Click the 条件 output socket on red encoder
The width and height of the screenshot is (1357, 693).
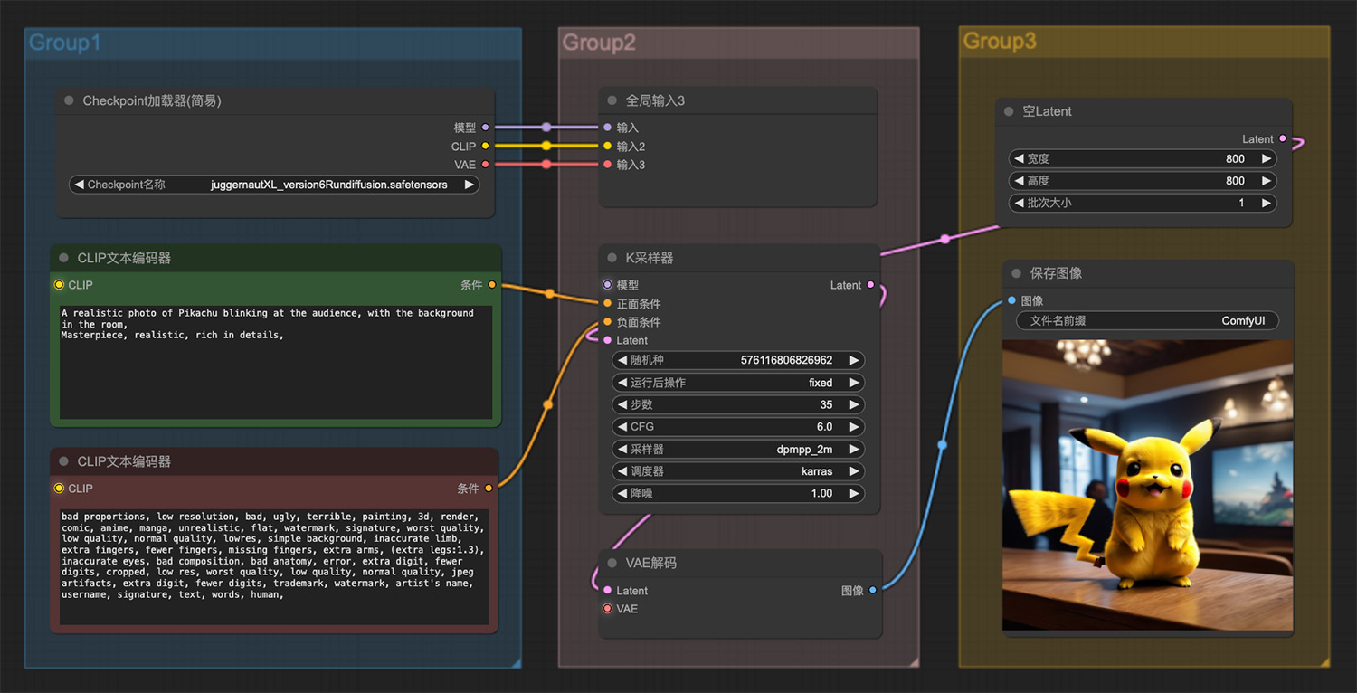[x=489, y=489]
